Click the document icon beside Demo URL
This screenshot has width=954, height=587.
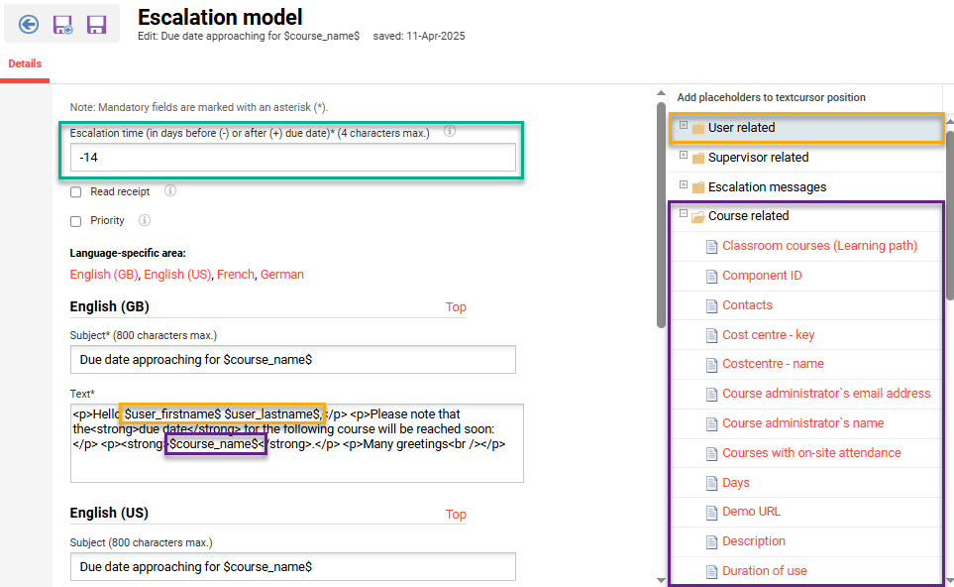pos(711,512)
